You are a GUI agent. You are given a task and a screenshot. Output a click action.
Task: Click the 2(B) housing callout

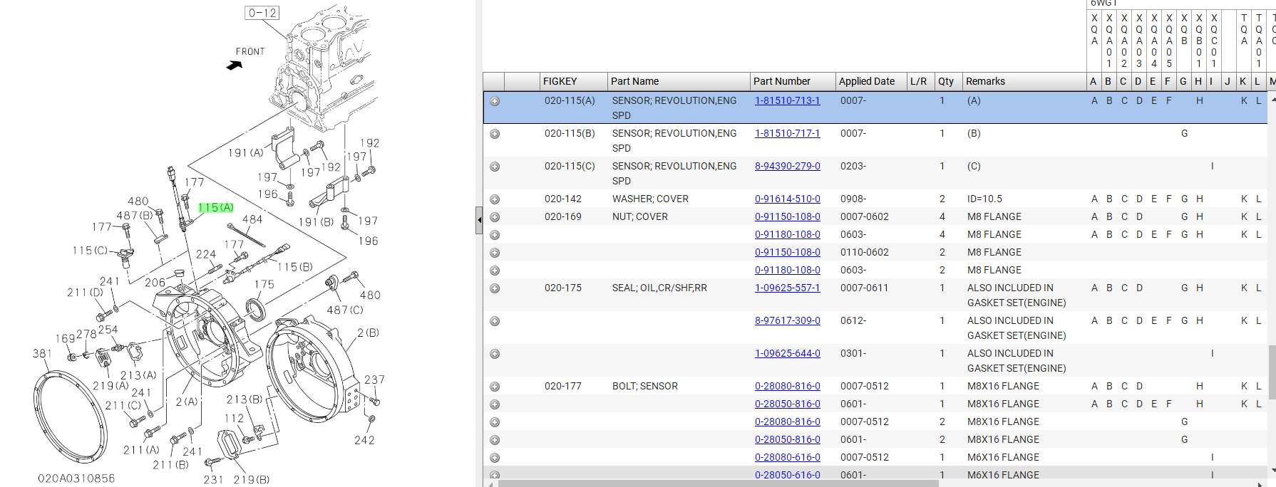pos(369,332)
